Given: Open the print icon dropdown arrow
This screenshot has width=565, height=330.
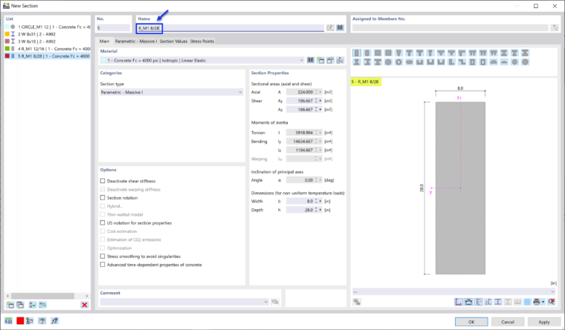Looking at the screenshot, I should click(543, 302).
